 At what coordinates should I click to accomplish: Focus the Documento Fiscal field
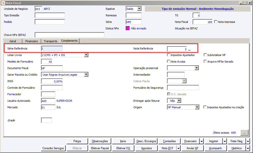pyautogui.click(x=52, y=68)
